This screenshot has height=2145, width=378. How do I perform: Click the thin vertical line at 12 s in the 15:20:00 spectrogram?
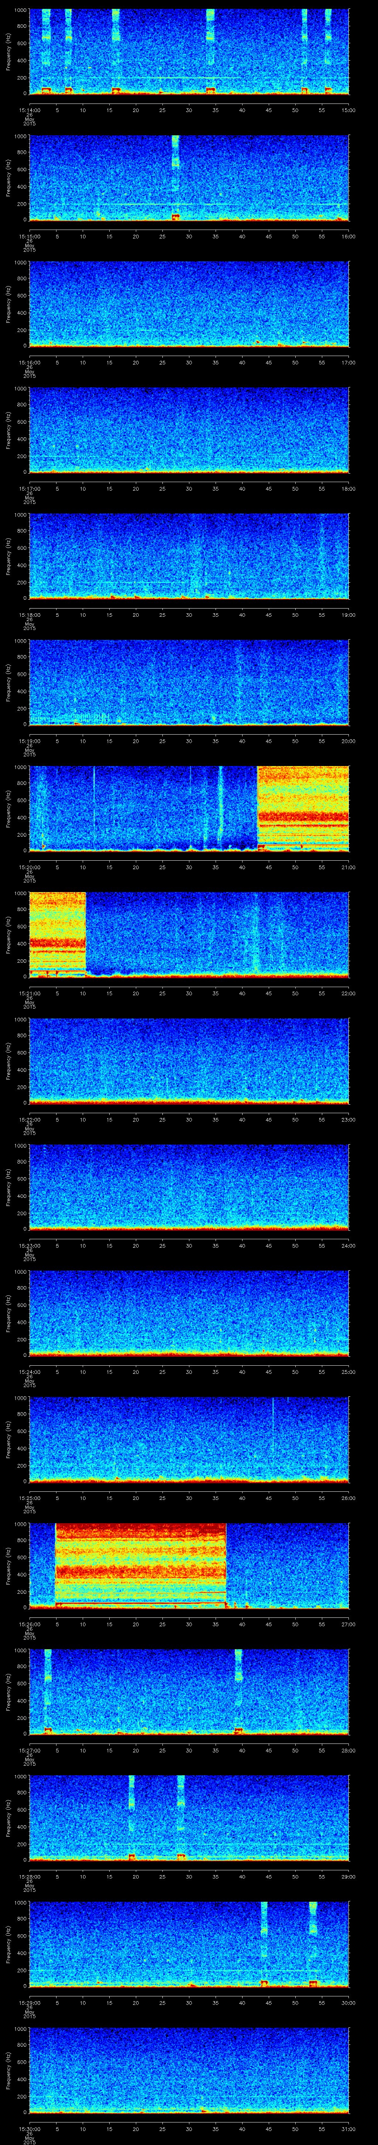pos(94,808)
